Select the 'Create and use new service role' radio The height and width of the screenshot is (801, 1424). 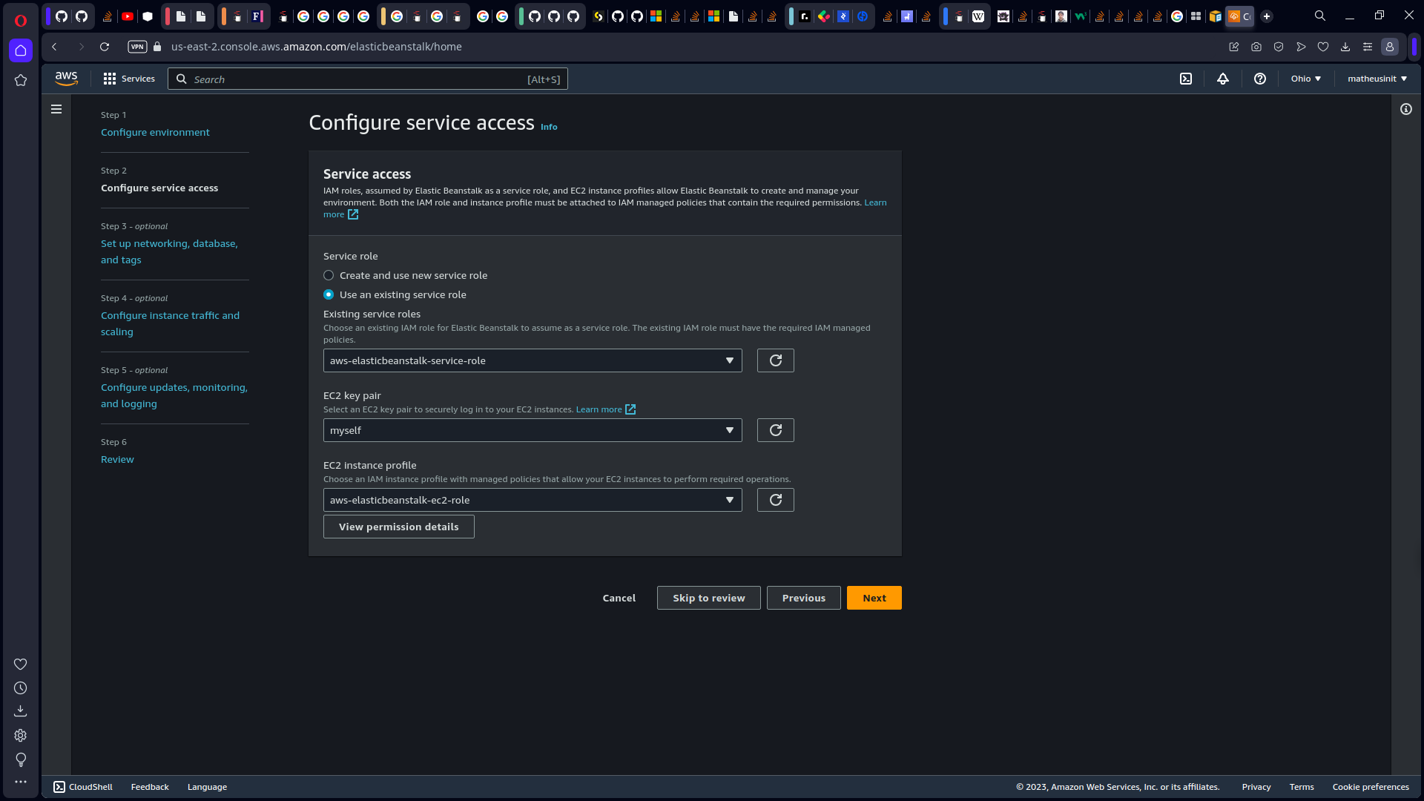(x=329, y=275)
